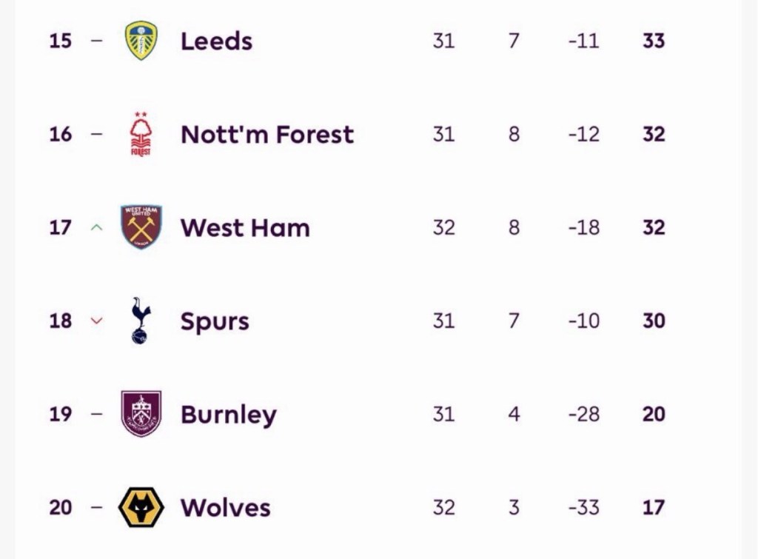The height and width of the screenshot is (559, 758).
Task: Open the Nott'm Forest team link
Action: click(267, 134)
